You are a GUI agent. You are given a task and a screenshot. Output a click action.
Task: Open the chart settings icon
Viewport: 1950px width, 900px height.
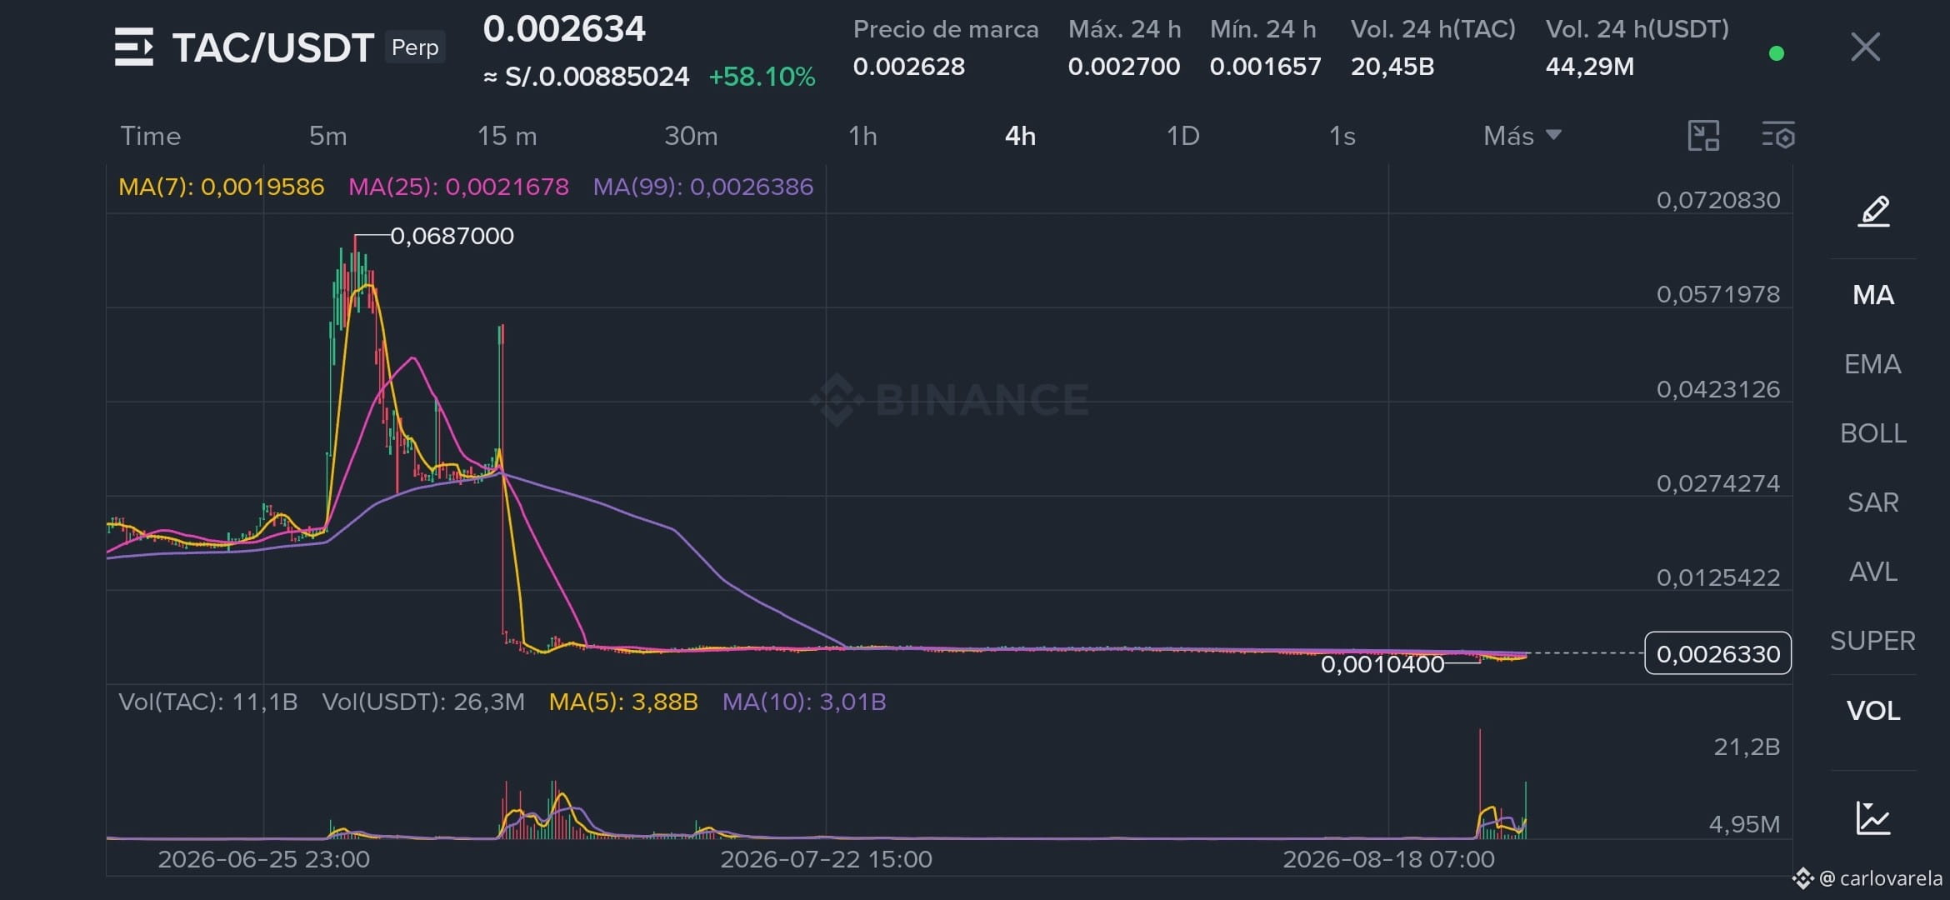tap(1778, 135)
